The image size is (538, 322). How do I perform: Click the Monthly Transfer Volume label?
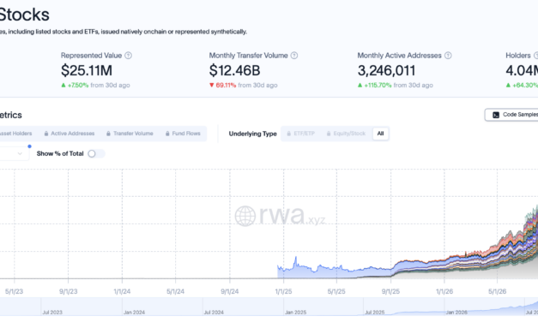click(249, 56)
